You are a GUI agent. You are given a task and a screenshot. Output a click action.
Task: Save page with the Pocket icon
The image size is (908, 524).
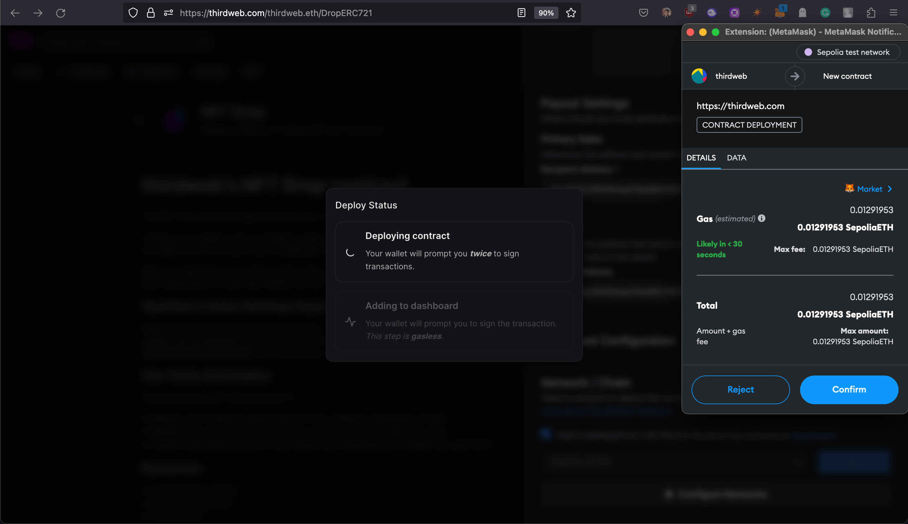click(x=643, y=13)
